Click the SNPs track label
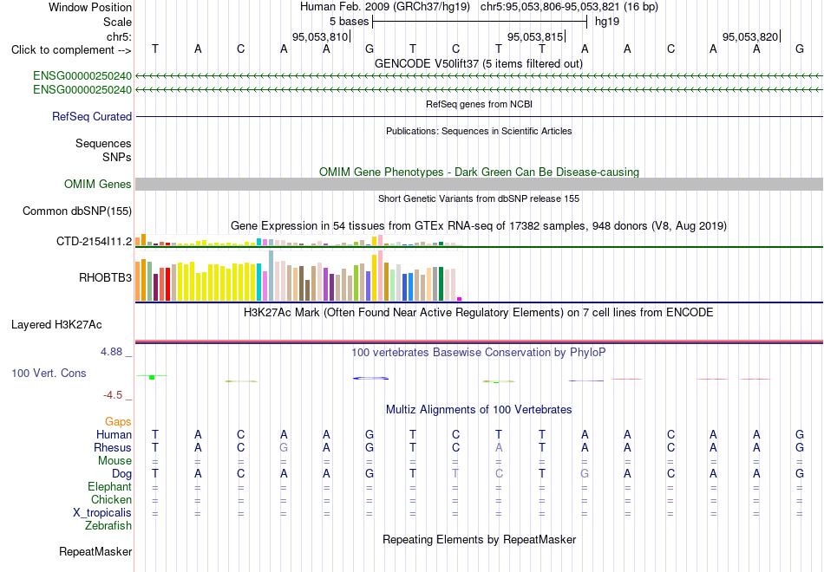 point(117,157)
